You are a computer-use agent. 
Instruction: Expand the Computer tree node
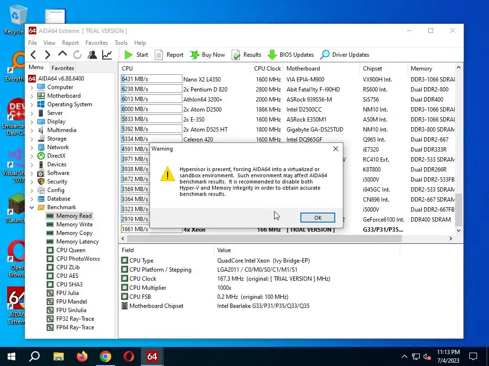click(32, 88)
